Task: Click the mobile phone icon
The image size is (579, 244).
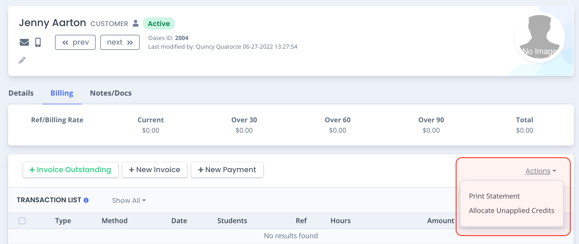Action: (x=38, y=42)
